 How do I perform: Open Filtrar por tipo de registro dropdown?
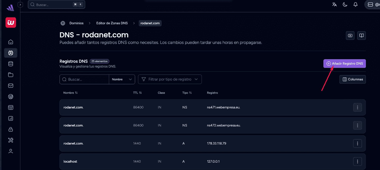[170, 79]
